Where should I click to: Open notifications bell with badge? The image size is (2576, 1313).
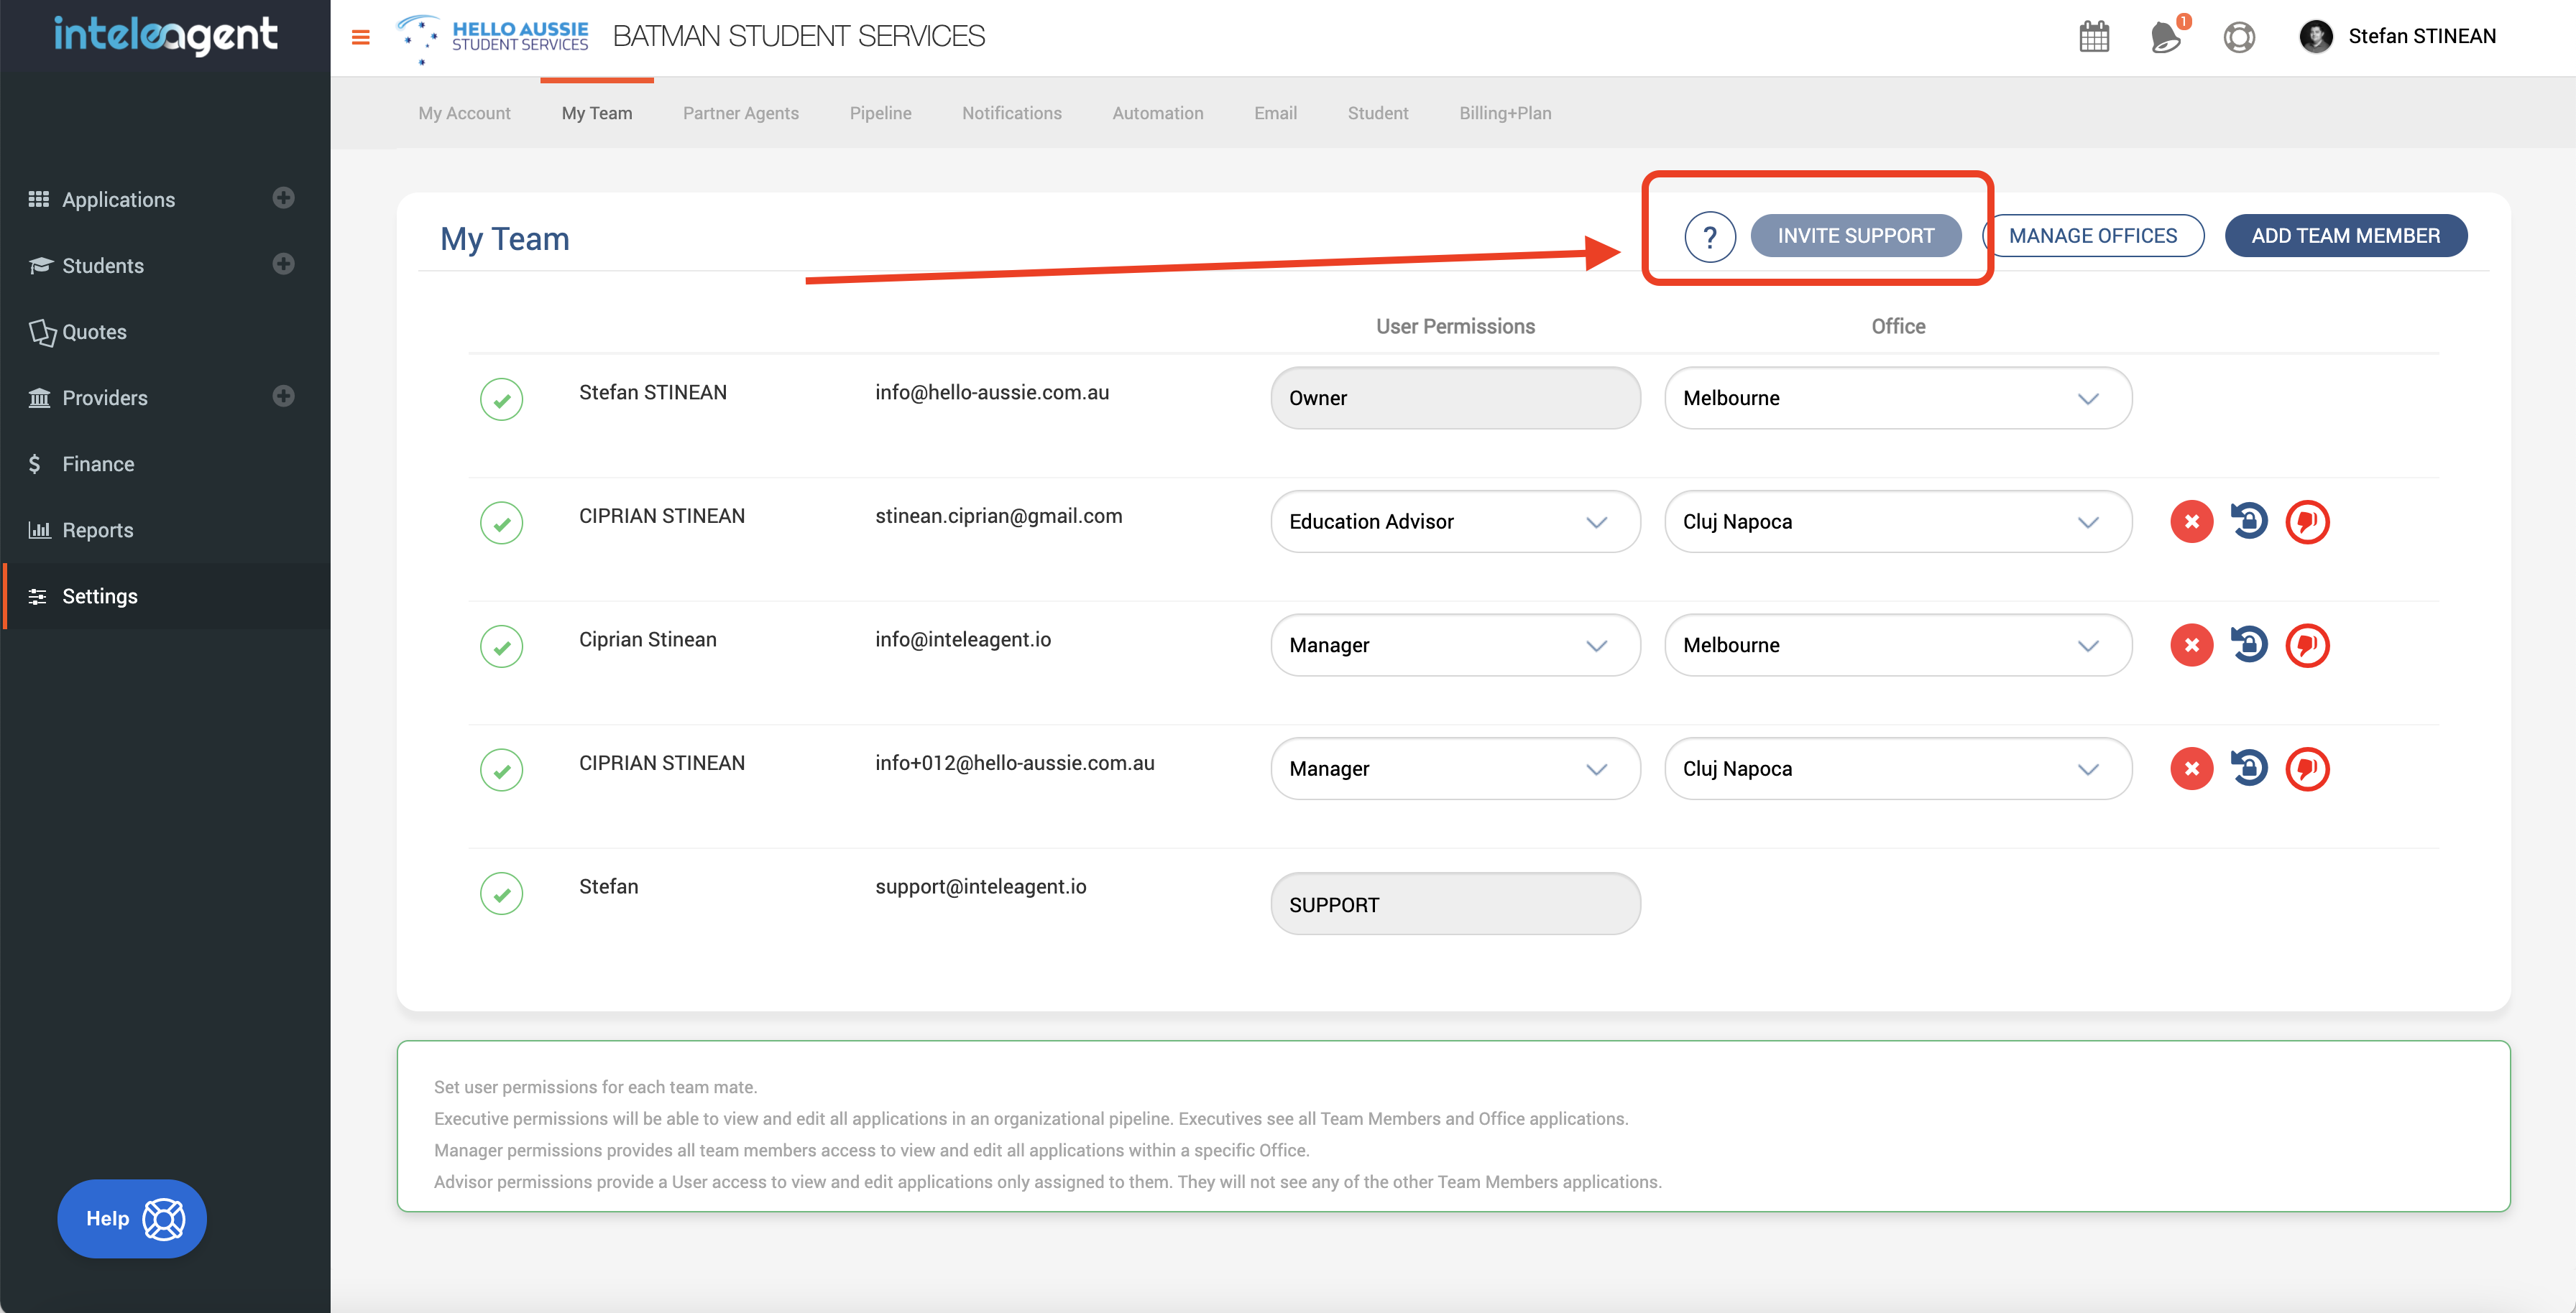tap(2165, 37)
